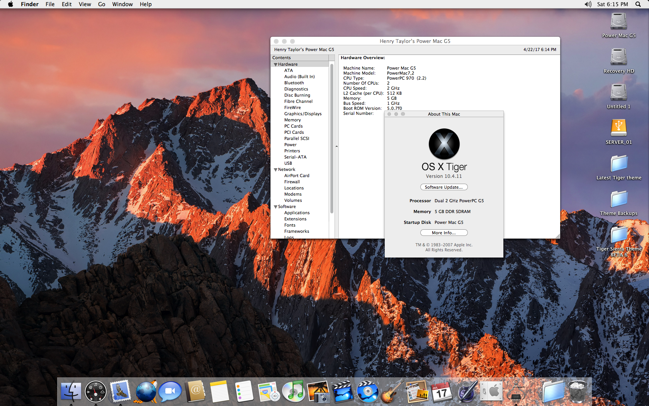The image size is (649, 406).
Task: Open the File menu
Action: tap(50, 4)
